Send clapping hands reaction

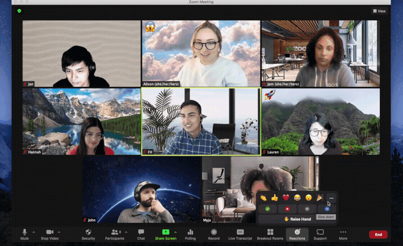(x=263, y=198)
